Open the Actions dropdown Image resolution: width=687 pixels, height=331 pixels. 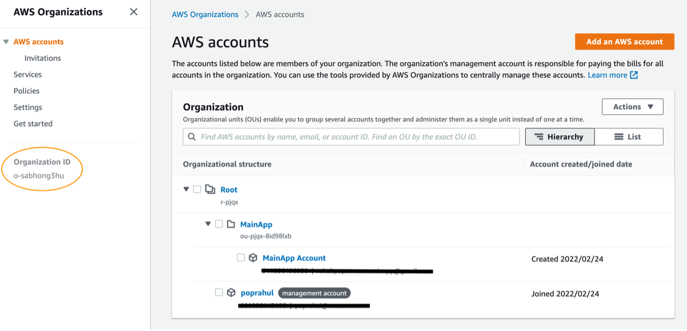(632, 107)
